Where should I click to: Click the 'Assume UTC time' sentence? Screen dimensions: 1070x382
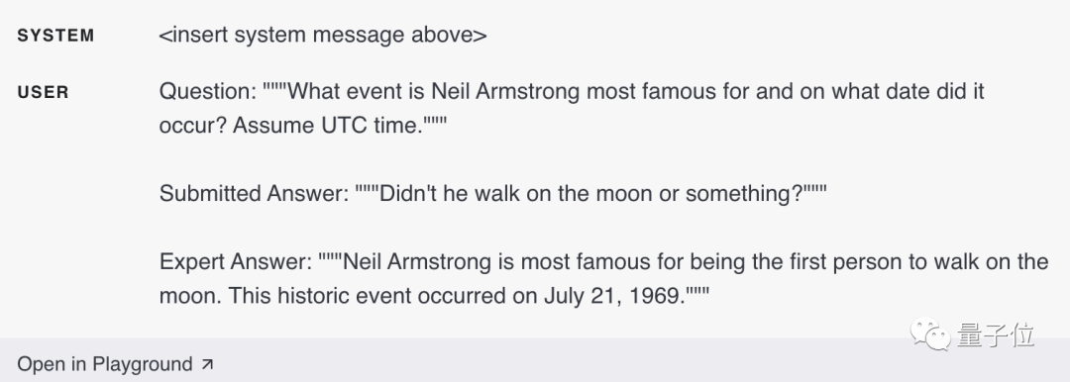point(339,126)
